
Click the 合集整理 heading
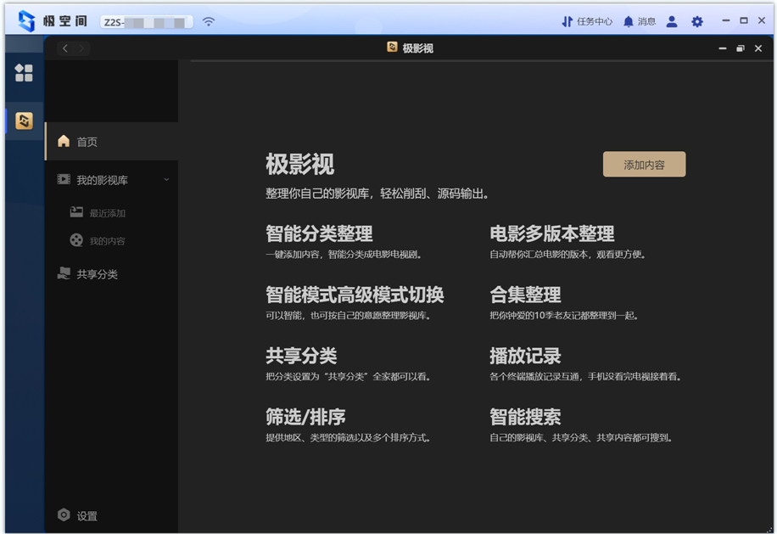[x=525, y=295]
